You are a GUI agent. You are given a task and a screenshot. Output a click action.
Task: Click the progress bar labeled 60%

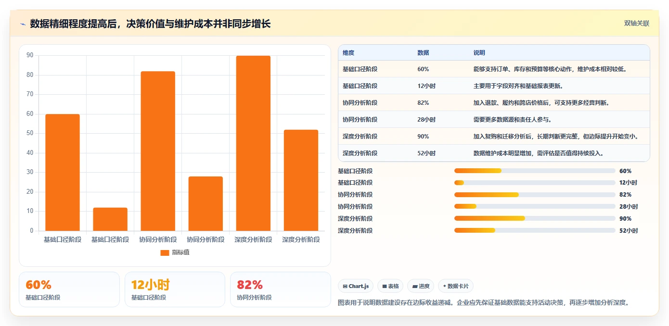click(x=535, y=171)
